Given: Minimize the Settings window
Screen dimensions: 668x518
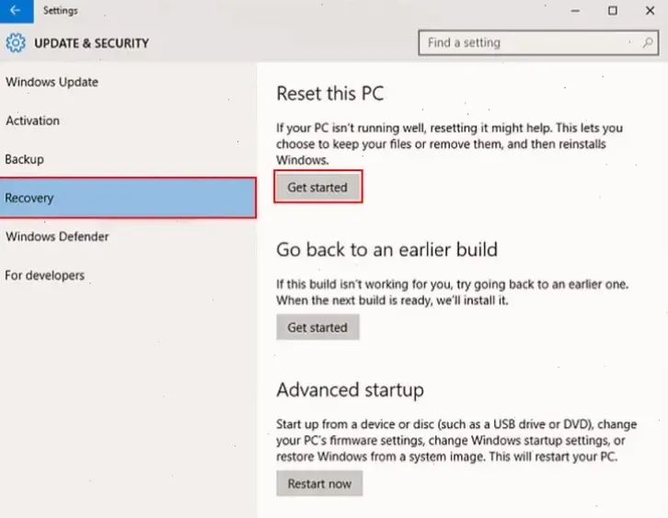Looking at the screenshot, I should 576,11.
